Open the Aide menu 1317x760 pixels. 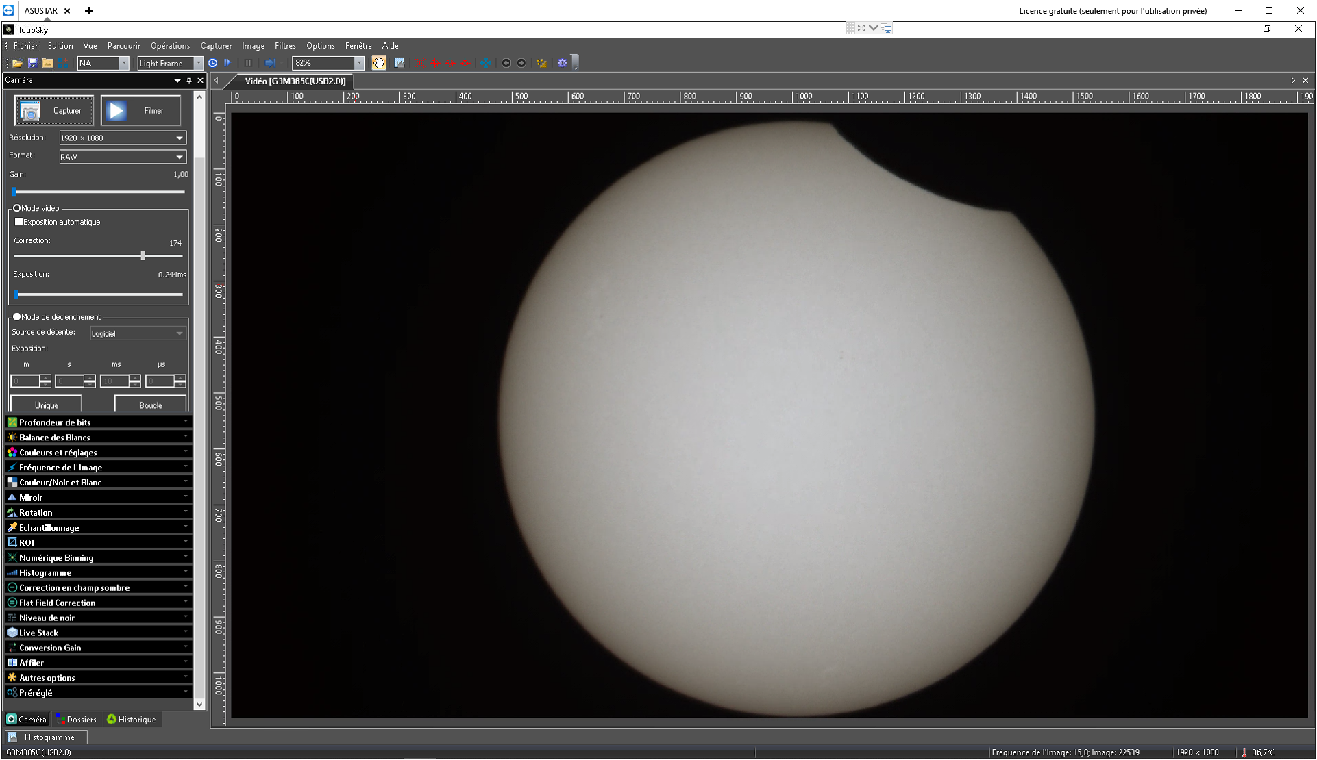390,46
